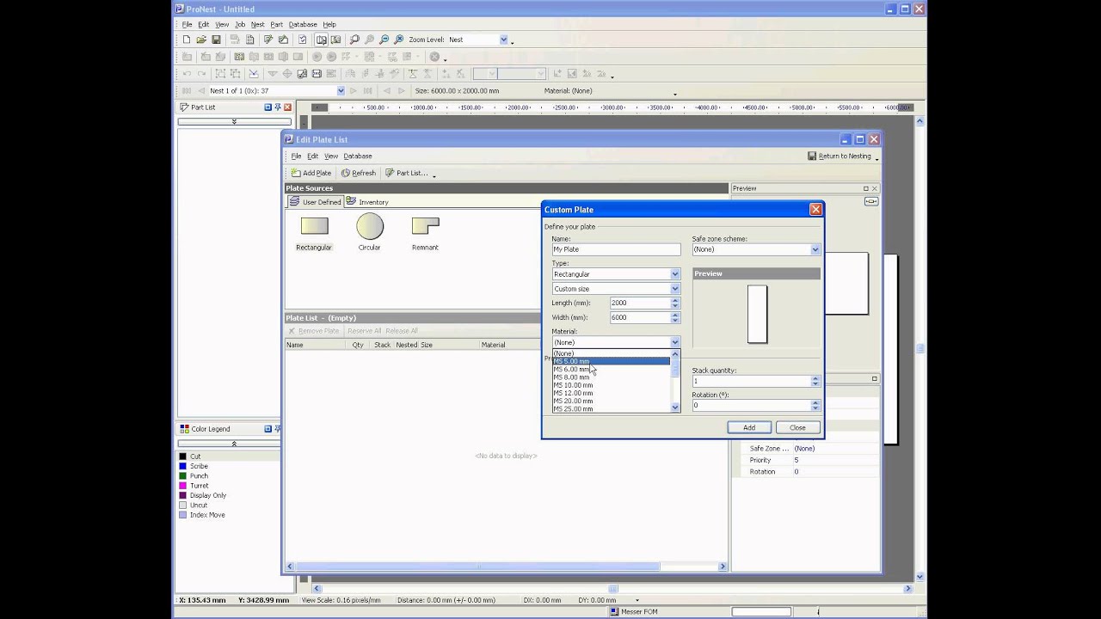Click the Save floppy disk icon
The height and width of the screenshot is (619, 1101).
pos(216,40)
